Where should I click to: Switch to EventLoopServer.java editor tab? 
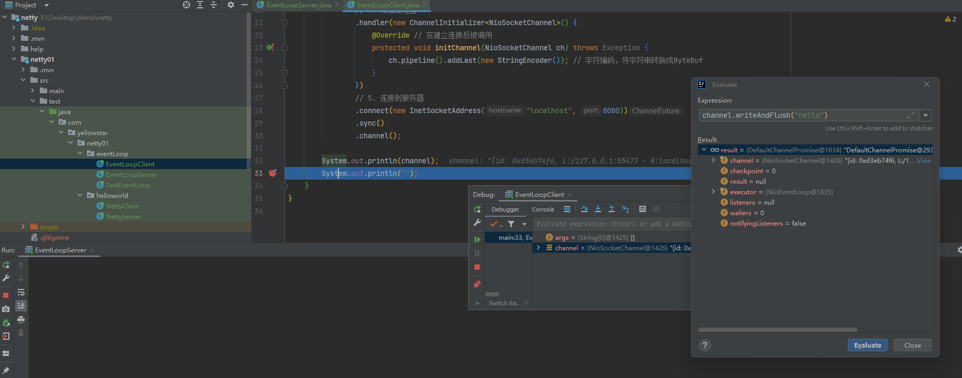point(298,5)
